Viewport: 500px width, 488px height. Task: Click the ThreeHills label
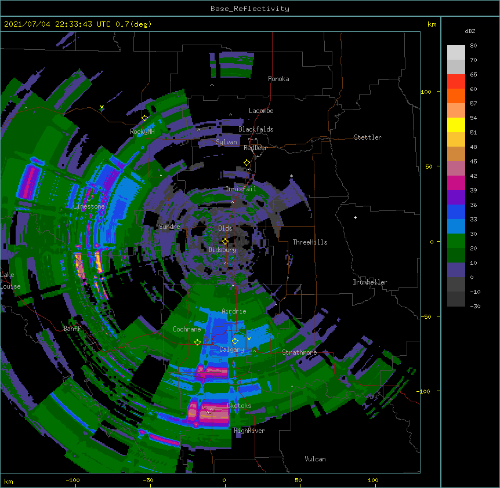coord(310,242)
